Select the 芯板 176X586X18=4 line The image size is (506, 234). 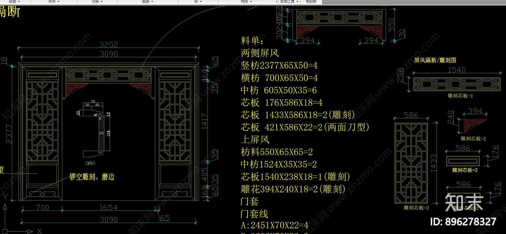[281, 102]
